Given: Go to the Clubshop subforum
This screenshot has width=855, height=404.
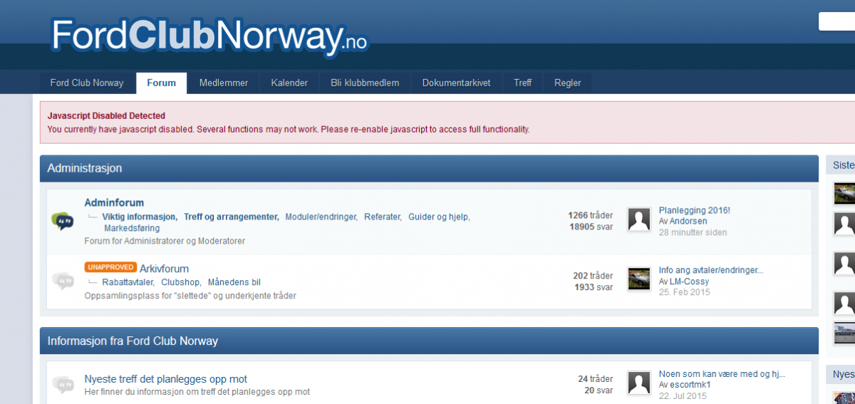Looking at the screenshot, I should [181, 282].
